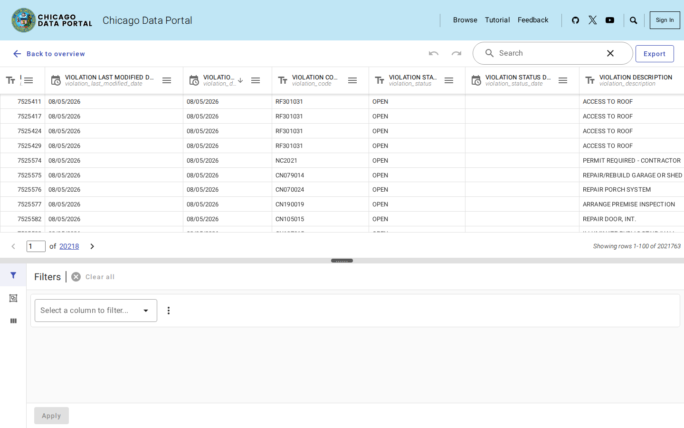Select the filter funnel sidebar icon
Screen dimensions: 684x428
13,275
